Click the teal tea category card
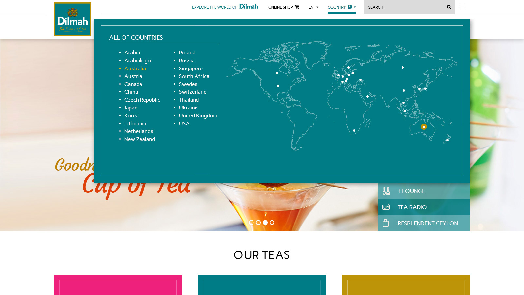 pos(262,285)
